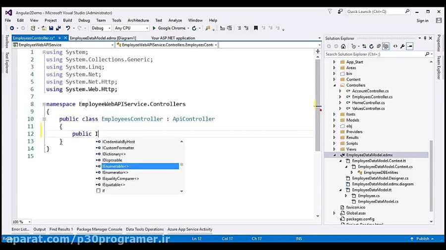The image size is (446, 250).
Task: Click the New Project toolbar icon
Action: click(33, 28)
